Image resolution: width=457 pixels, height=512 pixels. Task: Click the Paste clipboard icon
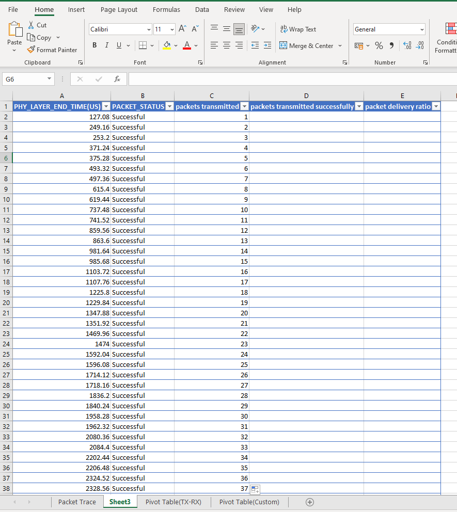click(x=14, y=29)
